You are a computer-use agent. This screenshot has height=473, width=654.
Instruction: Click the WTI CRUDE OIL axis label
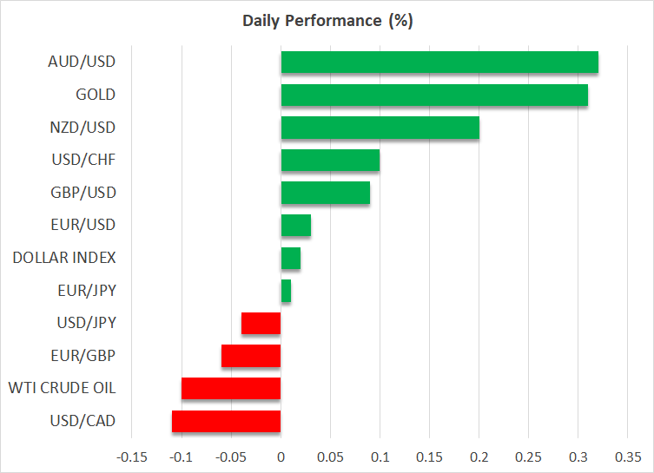pos(62,389)
